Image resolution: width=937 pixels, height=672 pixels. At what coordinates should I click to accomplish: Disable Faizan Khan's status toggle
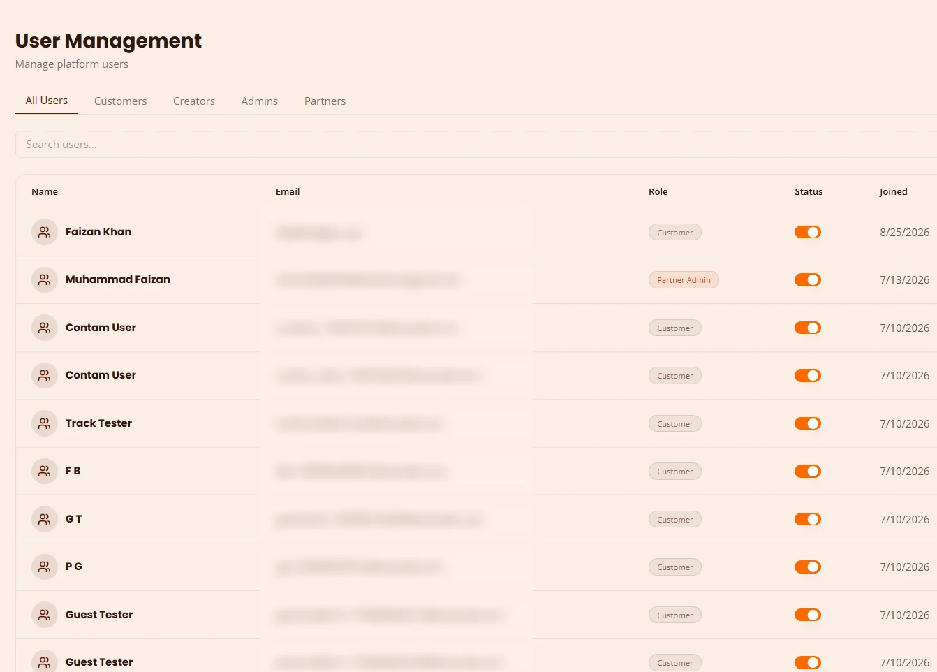point(808,232)
